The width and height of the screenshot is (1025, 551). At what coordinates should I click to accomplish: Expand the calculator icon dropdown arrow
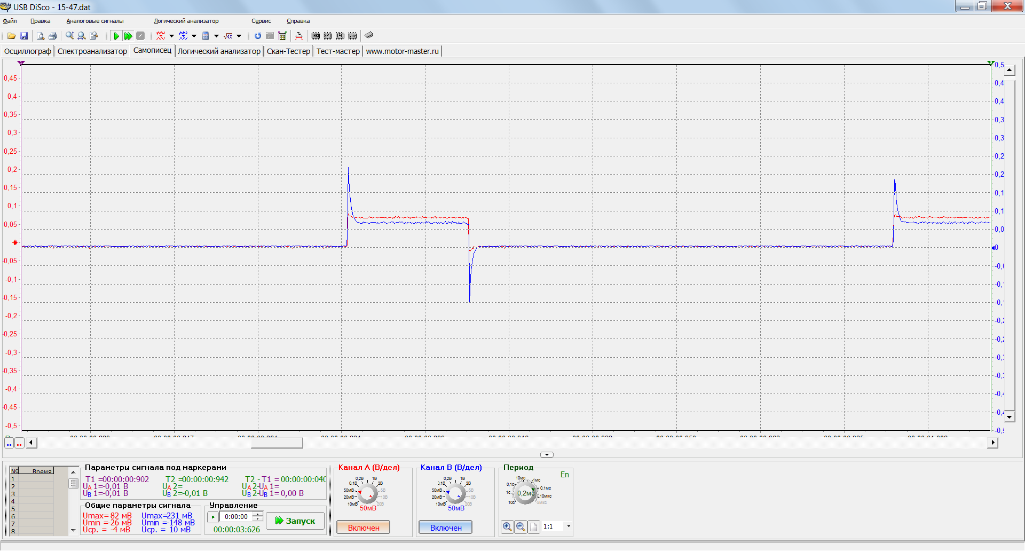point(216,36)
